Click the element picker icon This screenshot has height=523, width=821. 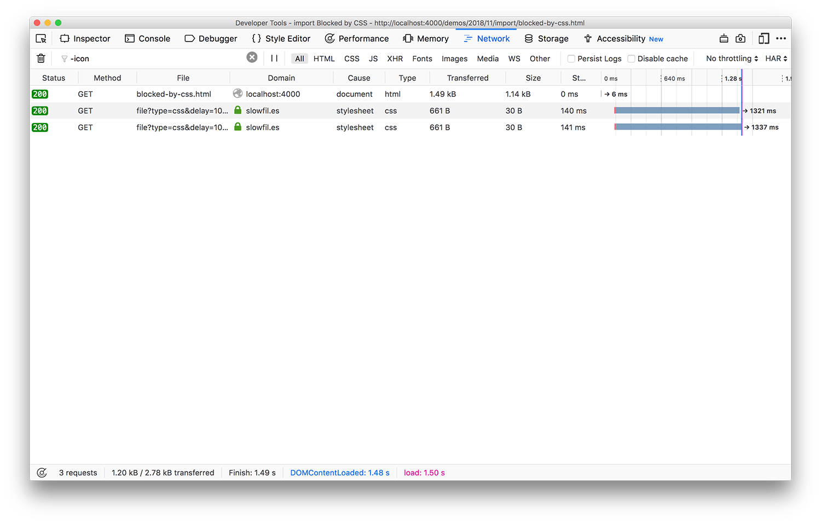(41, 38)
